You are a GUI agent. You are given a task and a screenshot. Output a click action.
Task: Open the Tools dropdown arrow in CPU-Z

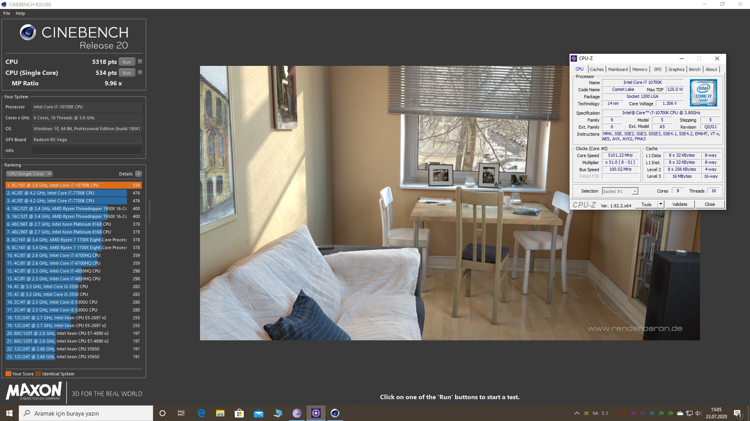pyautogui.click(x=661, y=204)
